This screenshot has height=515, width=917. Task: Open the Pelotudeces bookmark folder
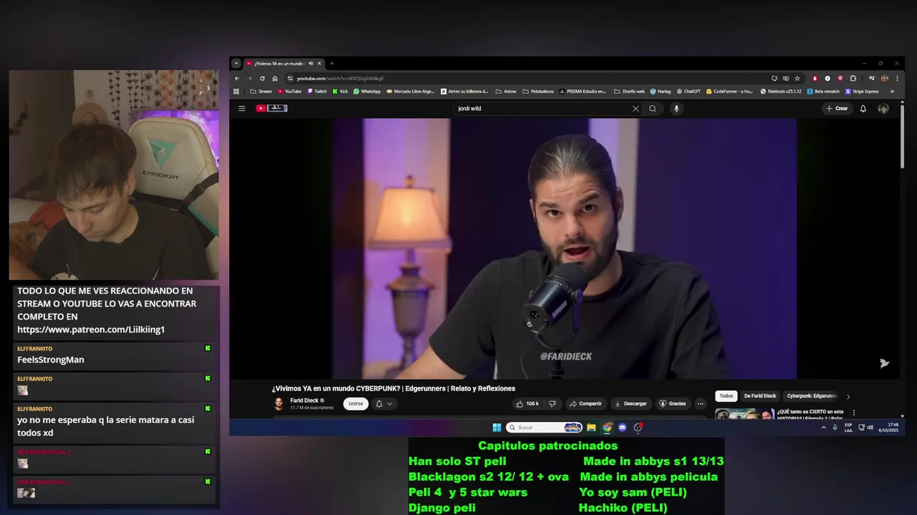538,92
